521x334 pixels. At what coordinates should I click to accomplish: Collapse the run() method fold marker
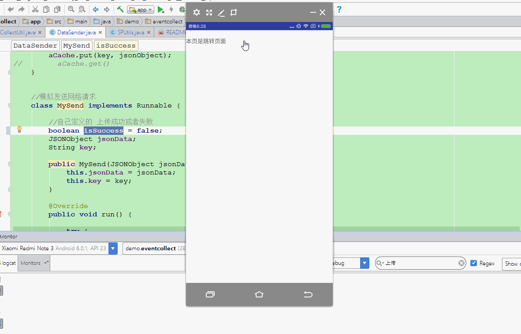point(10,215)
